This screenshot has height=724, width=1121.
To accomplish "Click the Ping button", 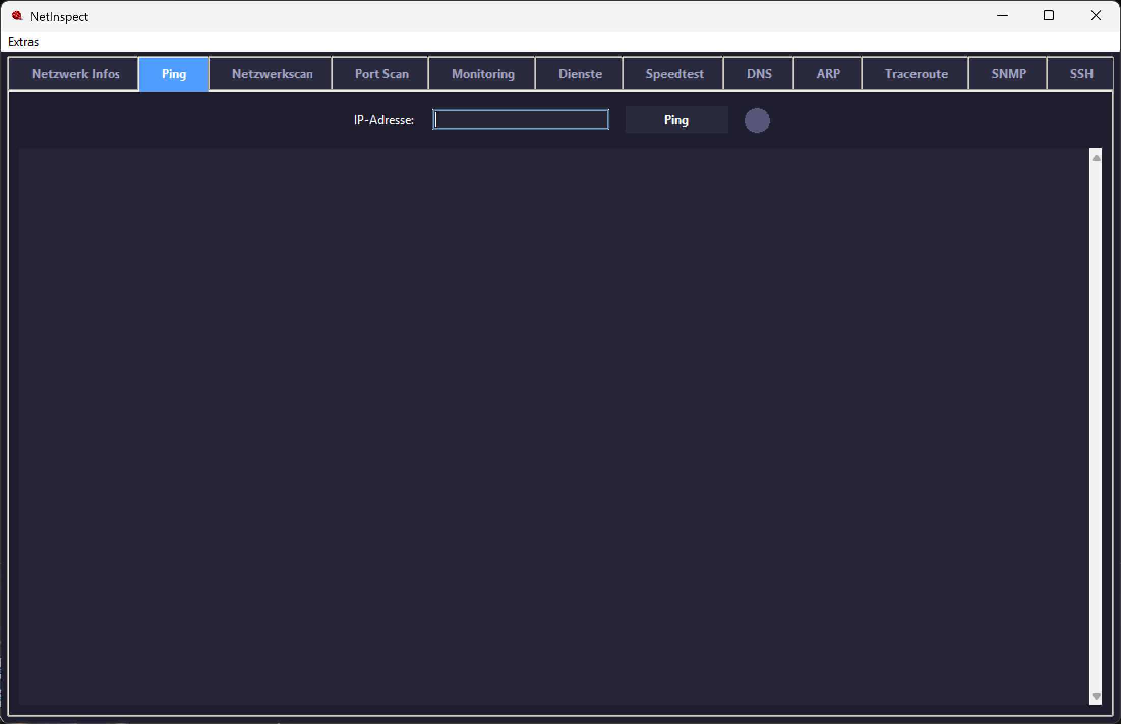I will (x=676, y=120).
